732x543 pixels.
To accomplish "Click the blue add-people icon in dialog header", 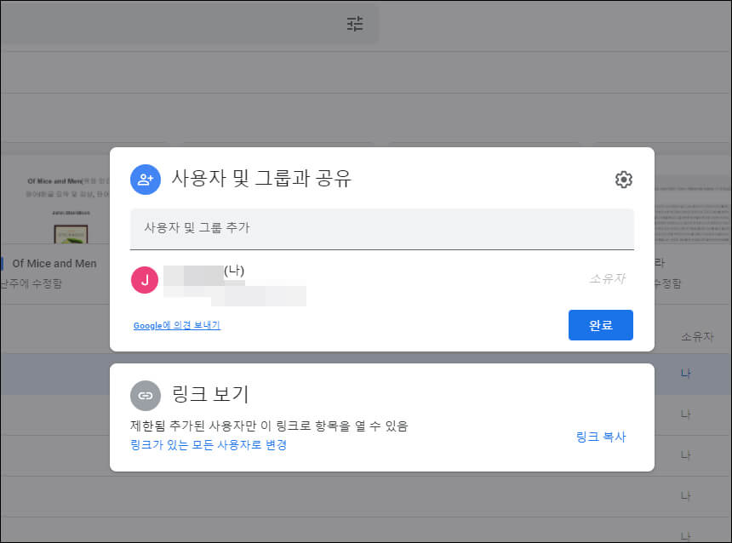I will pos(145,180).
